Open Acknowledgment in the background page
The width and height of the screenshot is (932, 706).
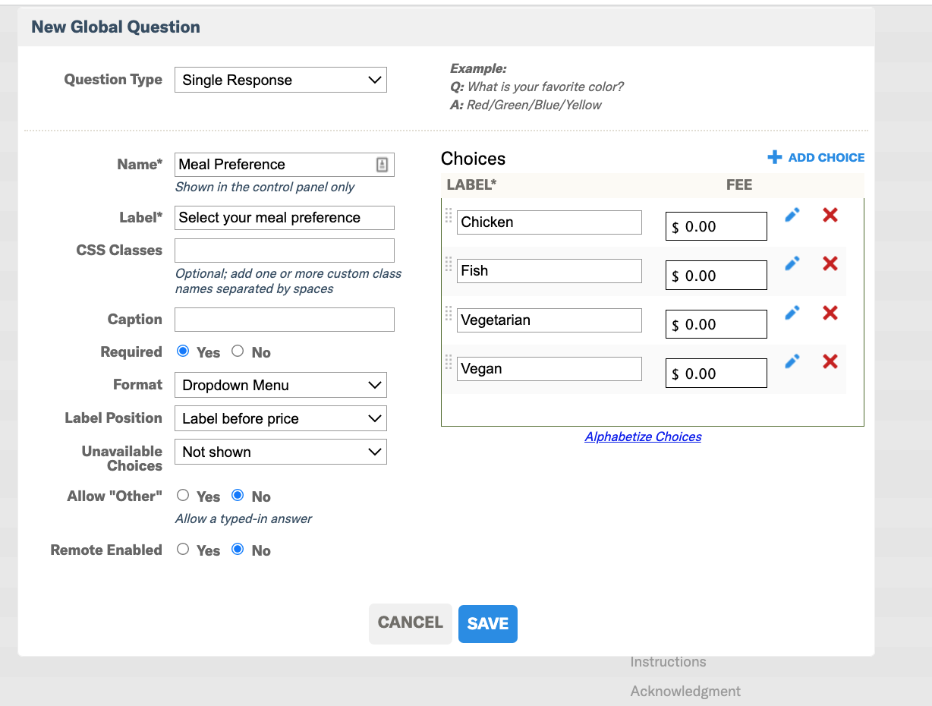point(685,692)
